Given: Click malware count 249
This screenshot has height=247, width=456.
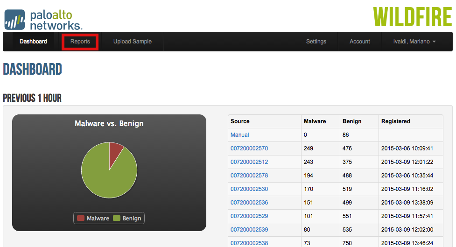Looking at the screenshot, I should [x=308, y=148].
